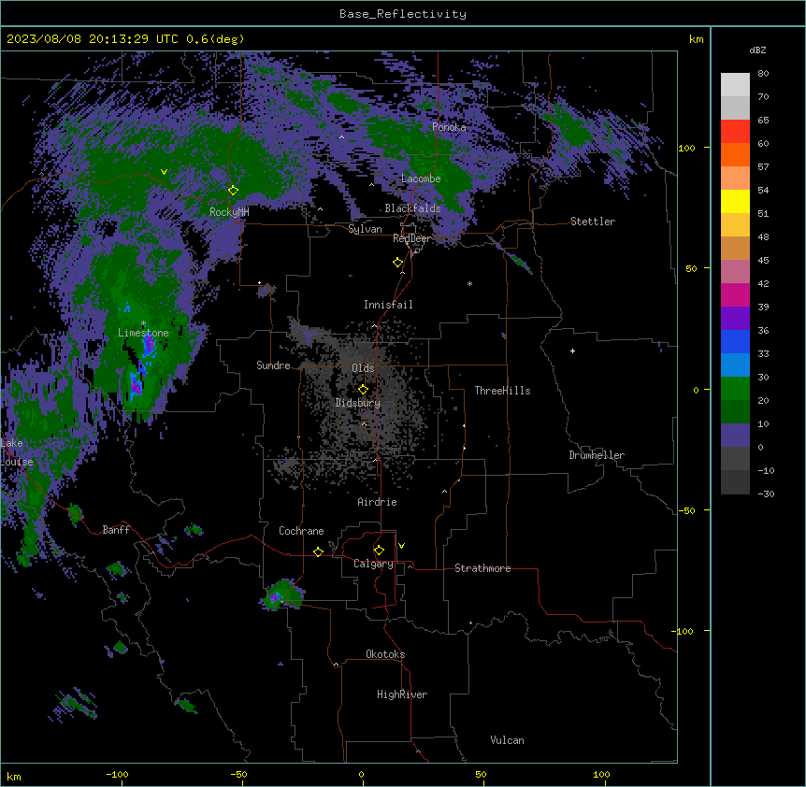Click the Olds town label

[x=363, y=368]
